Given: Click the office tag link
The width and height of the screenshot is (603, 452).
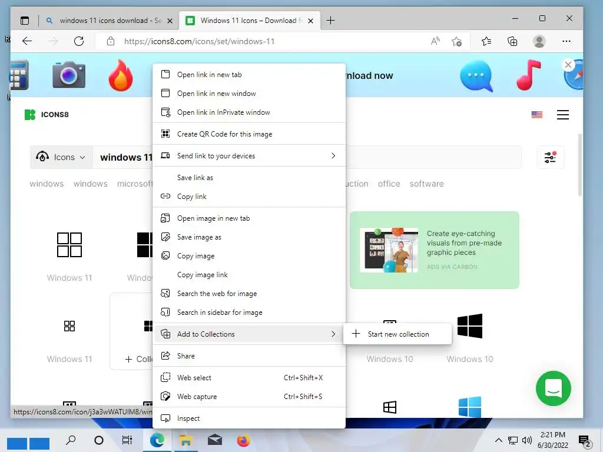Looking at the screenshot, I should [x=389, y=184].
